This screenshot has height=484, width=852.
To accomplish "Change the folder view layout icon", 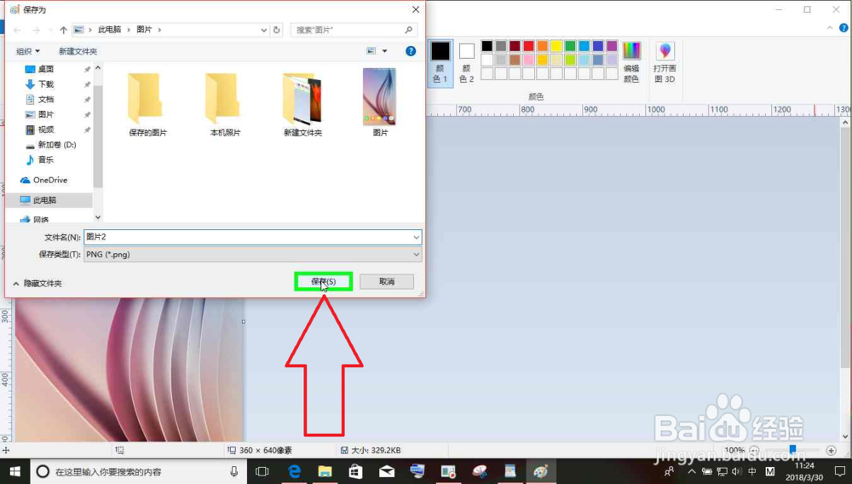I will click(x=371, y=51).
